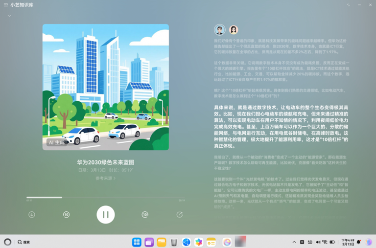Launch the blue globe browser
This screenshot has height=248, width=376.
pyautogui.click(x=187, y=242)
